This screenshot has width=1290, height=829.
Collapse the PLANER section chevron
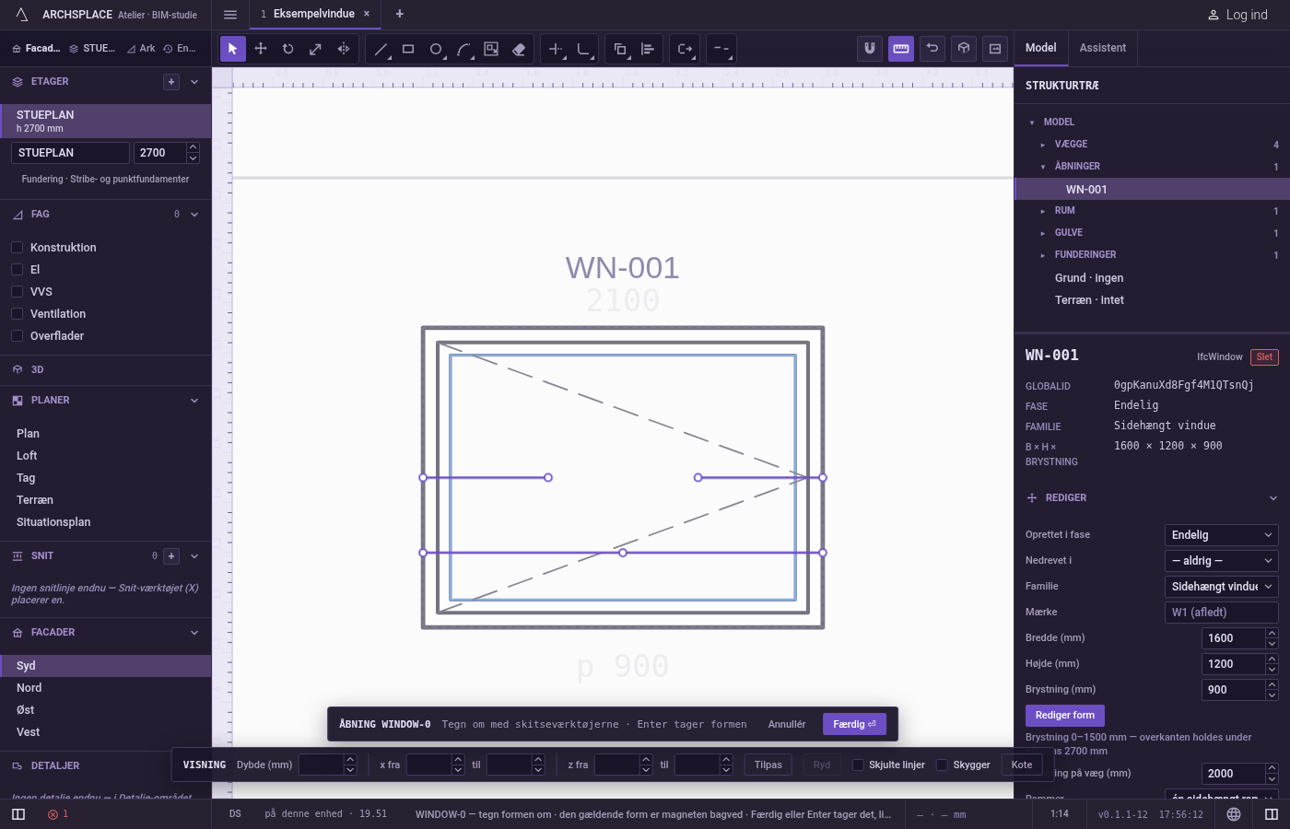pyautogui.click(x=194, y=401)
